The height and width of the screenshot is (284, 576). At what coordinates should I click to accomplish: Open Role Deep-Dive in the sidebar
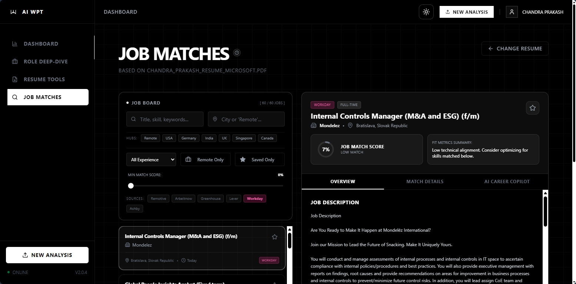[48, 62]
